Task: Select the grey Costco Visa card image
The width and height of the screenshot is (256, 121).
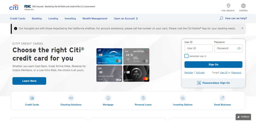Action: (x=109, y=73)
